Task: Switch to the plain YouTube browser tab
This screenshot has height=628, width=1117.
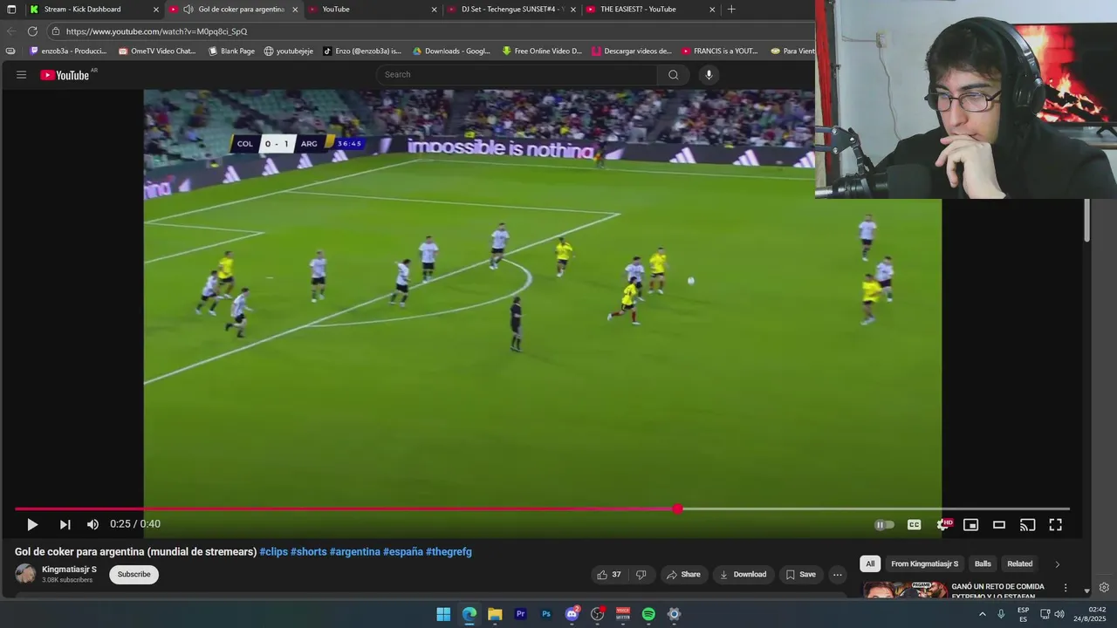Action: point(373,10)
